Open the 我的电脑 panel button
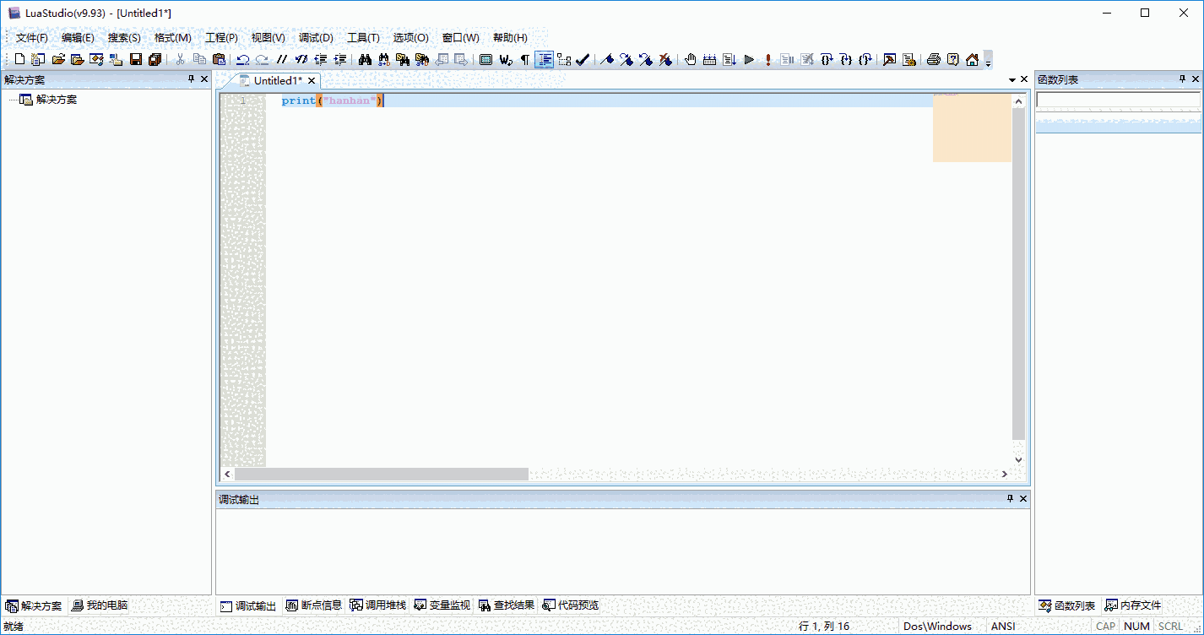Image resolution: width=1204 pixels, height=635 pixels. [100, 605]
